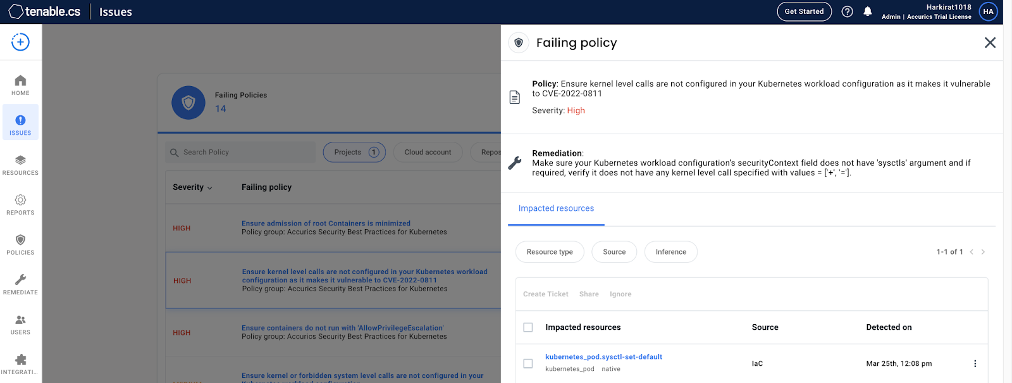This screenshot has width=1012, height=383.
Task: Sort by the Severity column arrow
Action: 210,188
